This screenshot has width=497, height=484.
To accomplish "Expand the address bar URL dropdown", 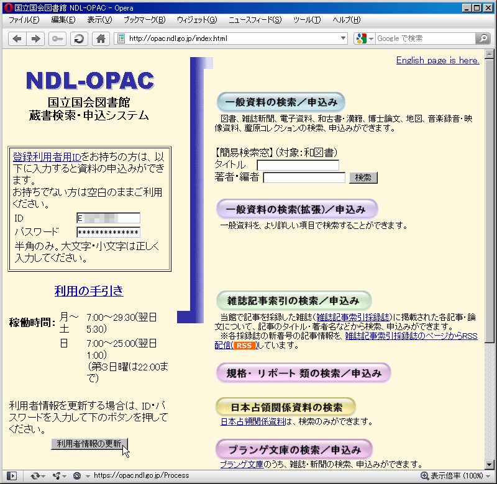I will [344, 38].
